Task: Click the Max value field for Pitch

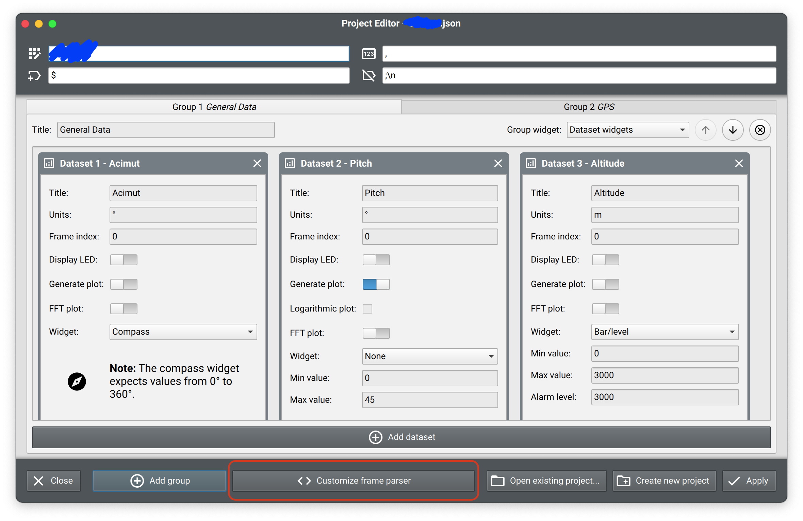Action: point(430,400)
